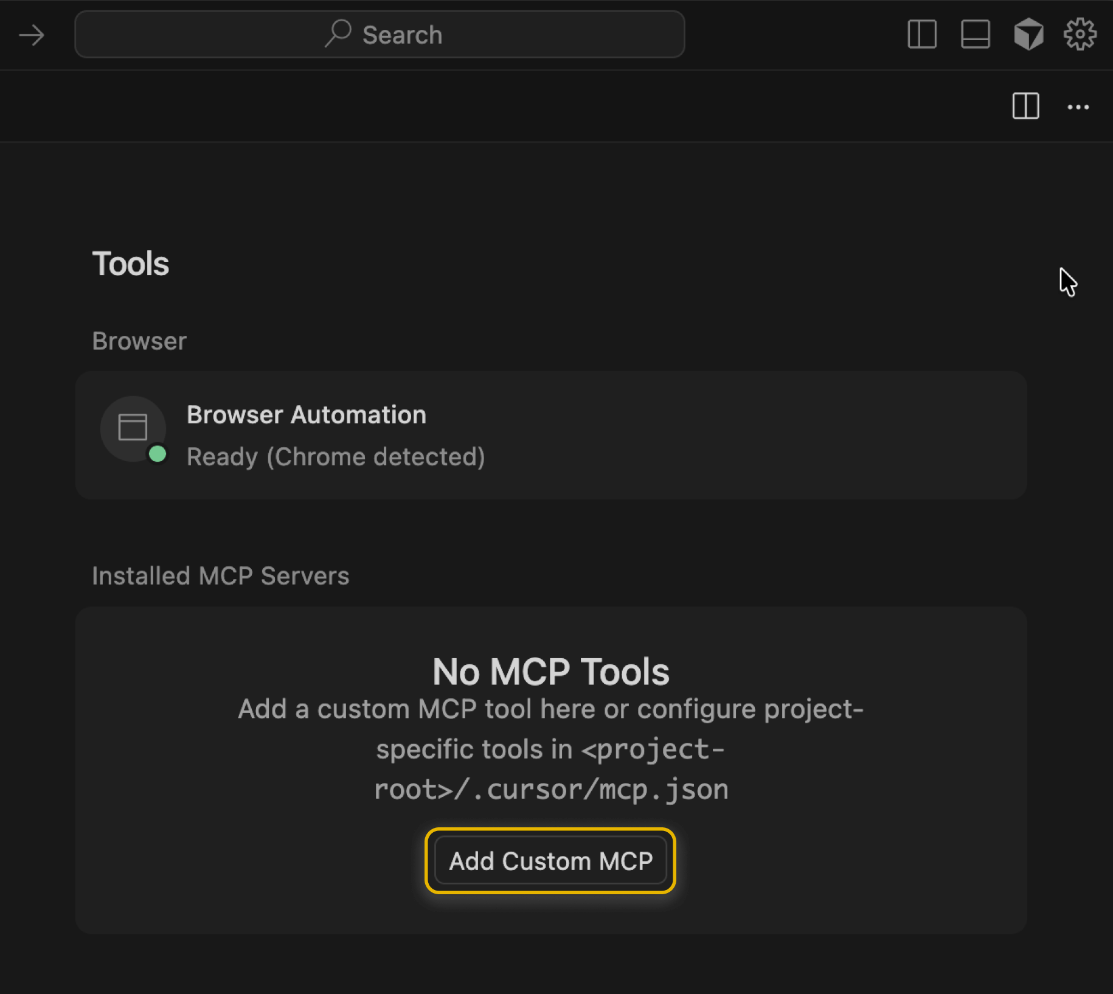Click the highlighted Add Custom MCP button outline
Screen dimensions: 1113x994
click(551, 861)
